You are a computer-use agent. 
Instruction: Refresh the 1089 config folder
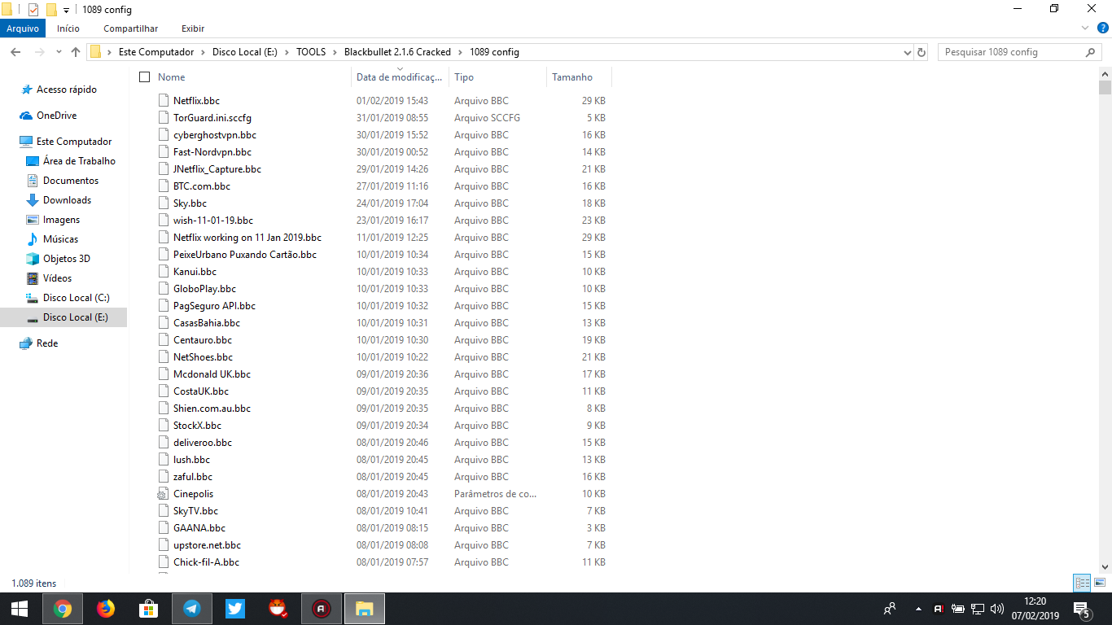pyautogui.click(x=922, y=52)
